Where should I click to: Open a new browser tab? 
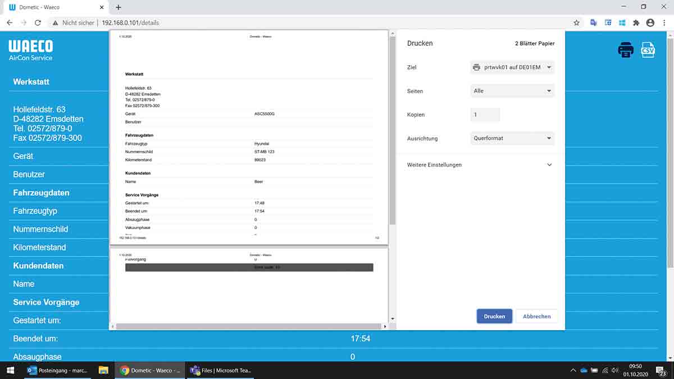point(119,7)
